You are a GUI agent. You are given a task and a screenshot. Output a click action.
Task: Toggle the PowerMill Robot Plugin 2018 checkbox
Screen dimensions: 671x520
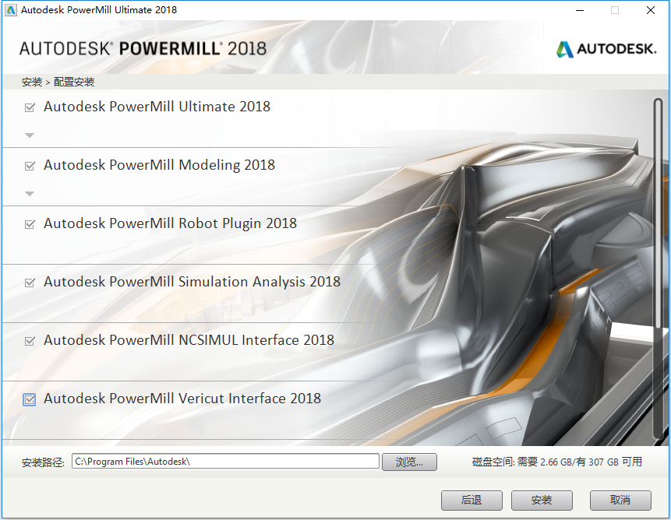30,224
